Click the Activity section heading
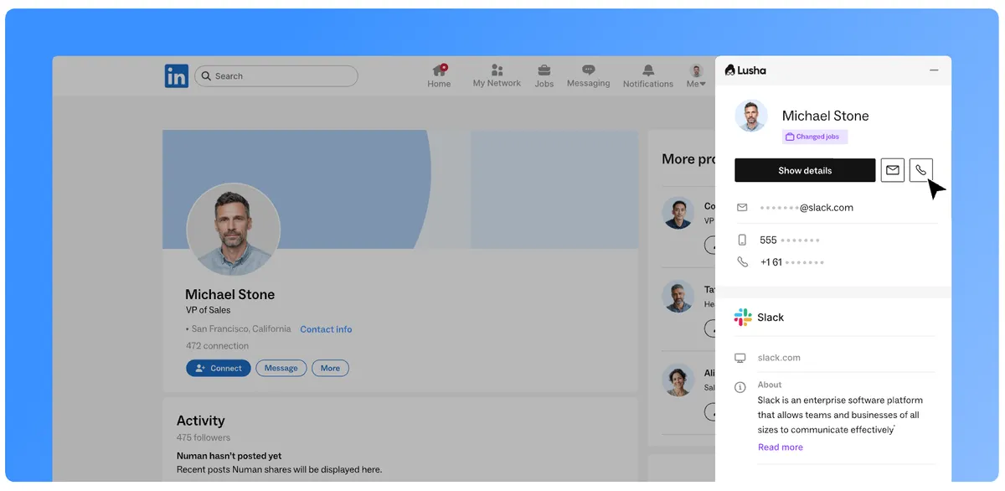1005x491 pixels. (201, 421)
